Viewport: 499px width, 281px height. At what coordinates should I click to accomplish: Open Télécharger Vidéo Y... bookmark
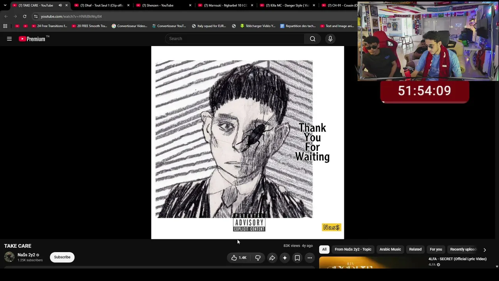[x=258, y=26]
